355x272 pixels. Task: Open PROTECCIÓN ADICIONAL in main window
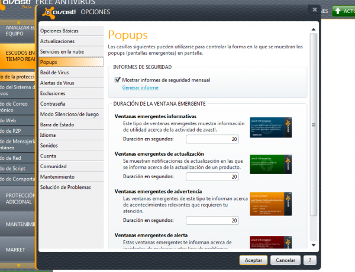click(x=17, y=199)
